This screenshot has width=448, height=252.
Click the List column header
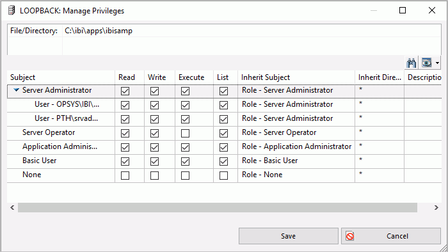coord(226,77)
